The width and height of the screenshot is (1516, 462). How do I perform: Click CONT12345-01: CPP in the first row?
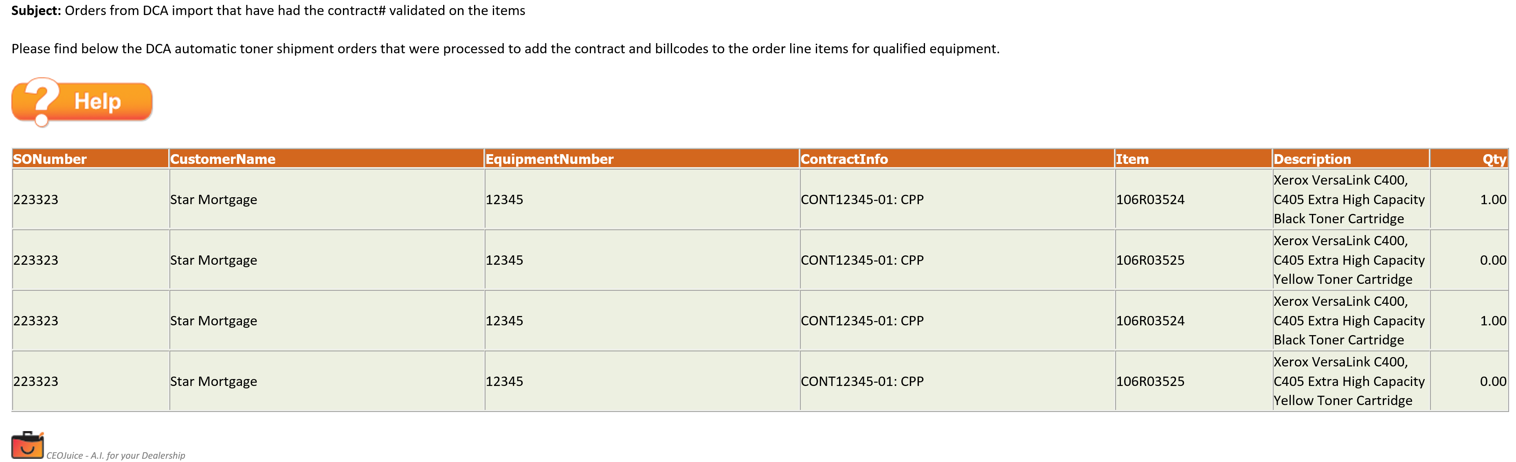(862, 200)
